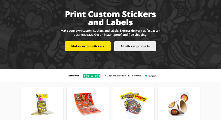Screen dimensions: 221x120
Task: Open All sticker products
Action: pos(135,46)
